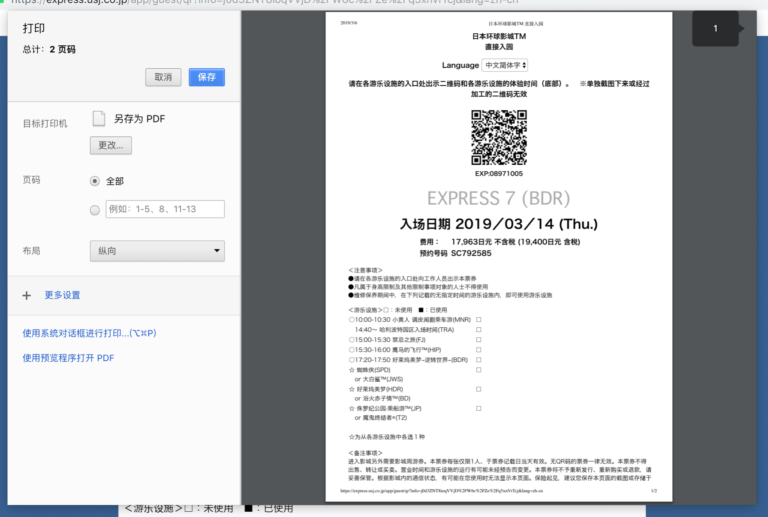This screenshot has height=517, width=768.
Task: Click the 总计: 2 页码 text
Action: 49,49
